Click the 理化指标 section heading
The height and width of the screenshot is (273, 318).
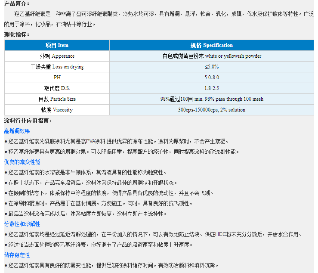click(x=17, y=34)
